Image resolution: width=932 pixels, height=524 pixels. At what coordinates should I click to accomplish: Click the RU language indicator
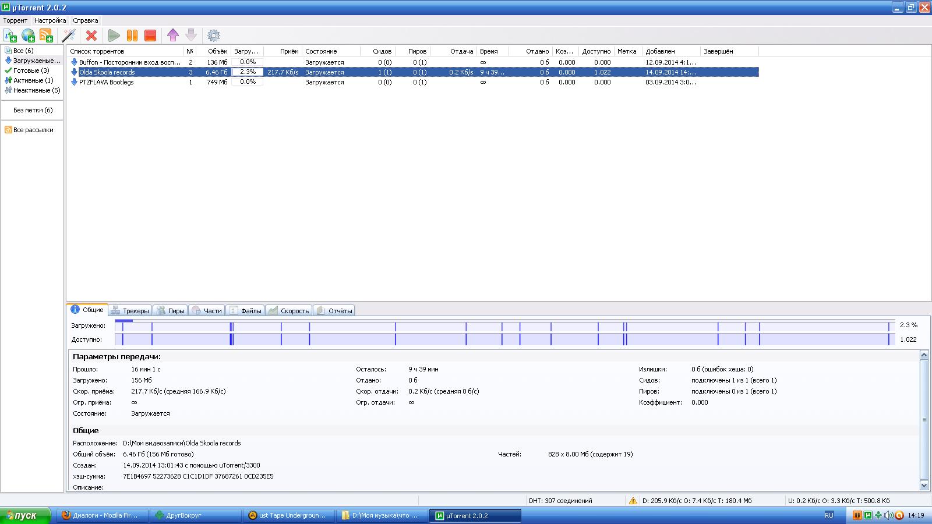click(x=829, y=515)
